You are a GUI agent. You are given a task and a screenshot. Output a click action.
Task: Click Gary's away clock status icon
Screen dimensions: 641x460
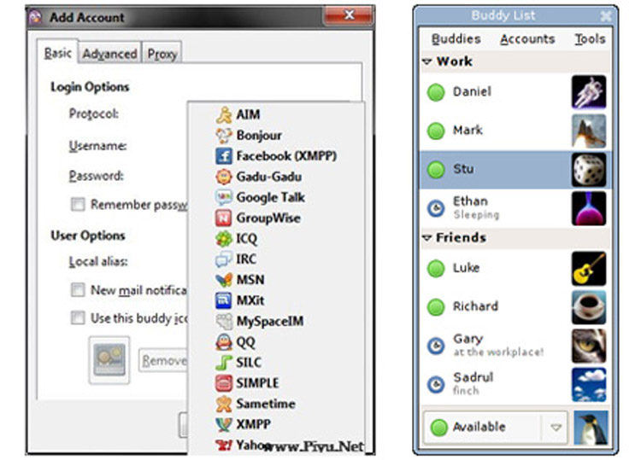436,346
